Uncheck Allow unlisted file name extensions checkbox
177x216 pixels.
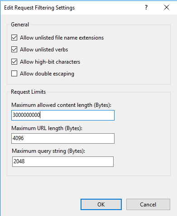(14, 38)
